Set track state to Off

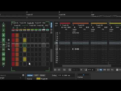(x=36, y=75)
